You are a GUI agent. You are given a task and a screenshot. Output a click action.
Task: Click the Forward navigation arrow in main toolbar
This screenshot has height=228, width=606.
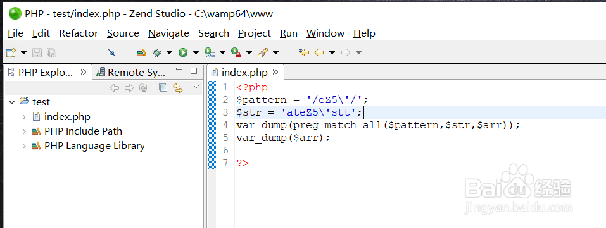pos(346,52)
